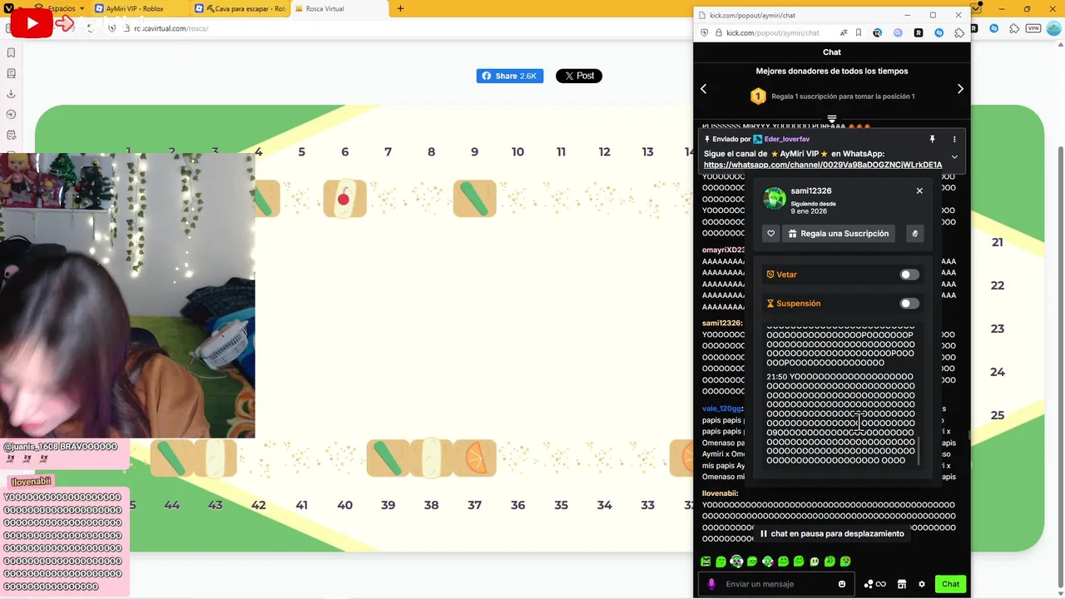Image resolution: width=1065 pixels, height=599 pixels.
Task: Click the green Chat send button
Action: pos(950,584)
